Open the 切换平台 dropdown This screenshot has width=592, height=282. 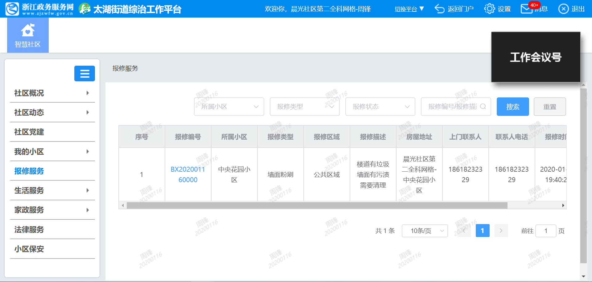tap(409, 9)
